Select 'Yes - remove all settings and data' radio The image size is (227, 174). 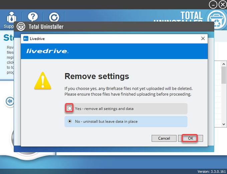70,108
